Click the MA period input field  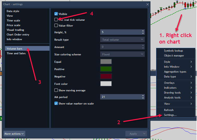121,97
